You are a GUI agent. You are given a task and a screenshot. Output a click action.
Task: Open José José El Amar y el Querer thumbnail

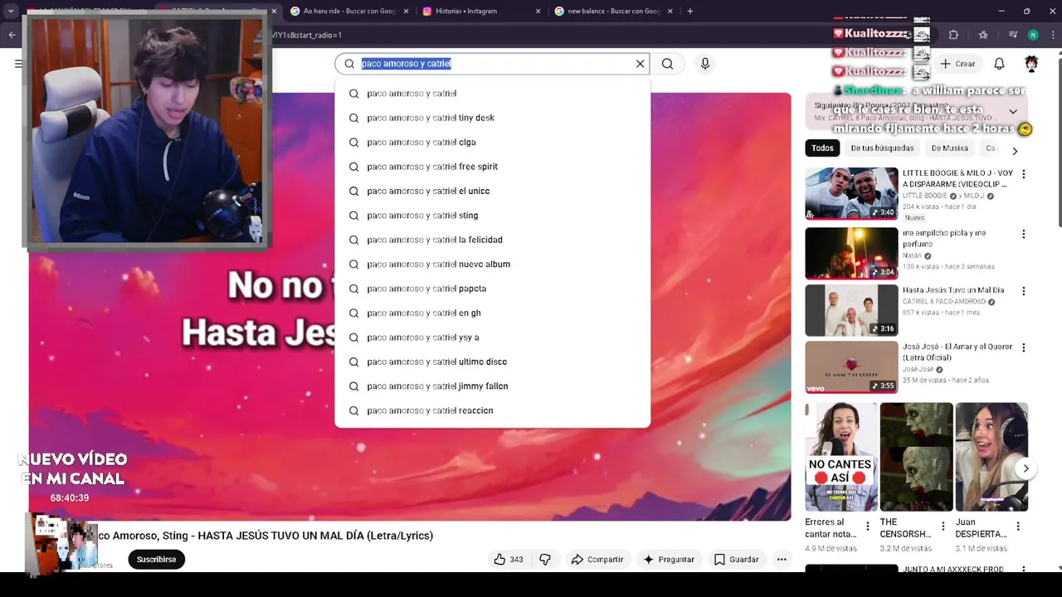[x=851, y=367]
